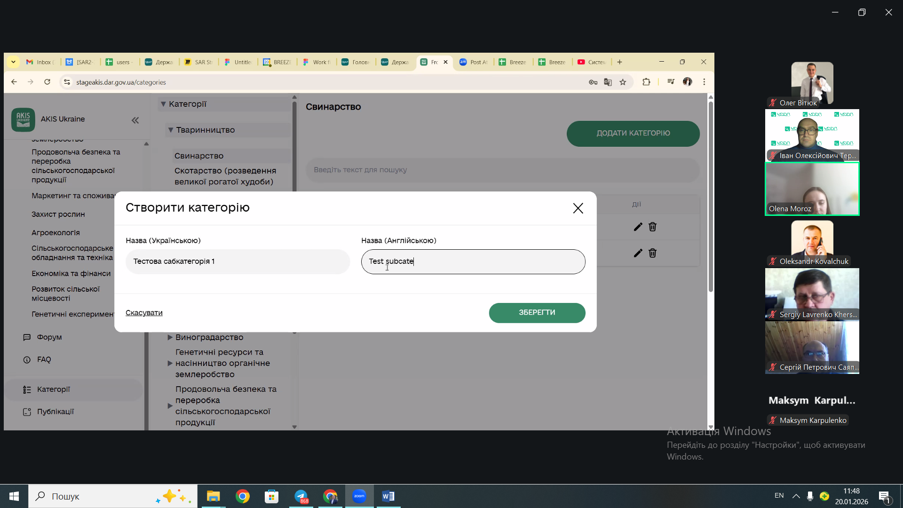
Task: Click the Google Translate icon in address bar
Action: pos(608,82)
